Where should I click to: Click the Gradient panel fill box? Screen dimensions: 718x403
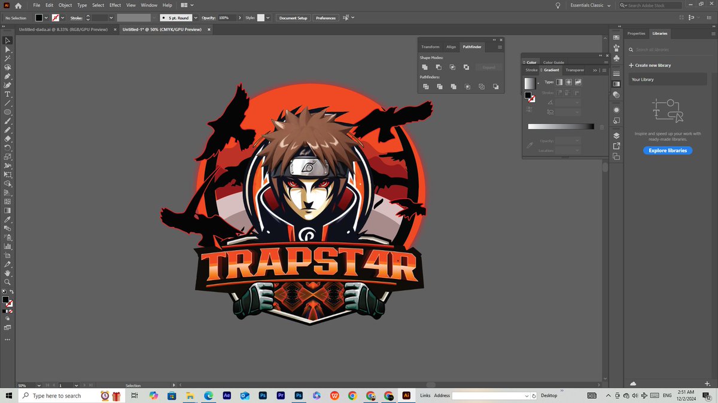point(528,95)
